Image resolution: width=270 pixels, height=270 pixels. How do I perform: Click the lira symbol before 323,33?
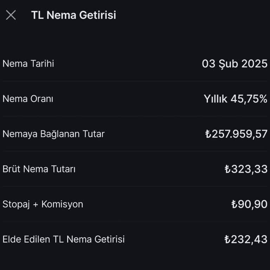point(227,169)
